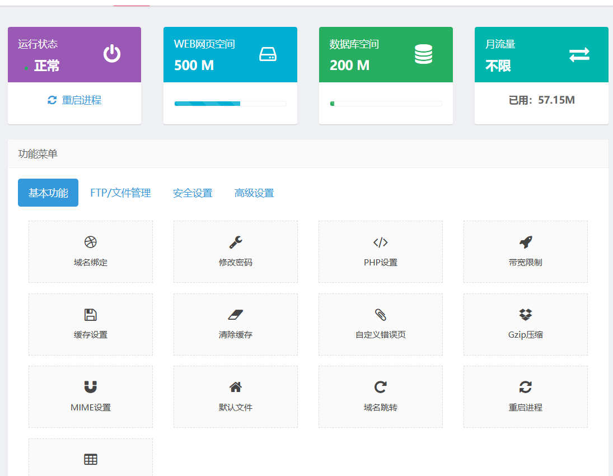Viewport: 613px width, 476px height.
Task: Open the 安全设置 security tab
Action: 193,193
